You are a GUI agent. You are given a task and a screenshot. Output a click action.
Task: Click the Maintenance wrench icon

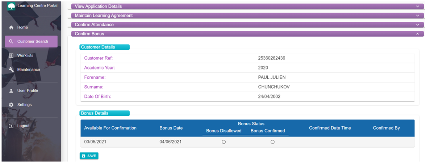(x=11, y=70)
